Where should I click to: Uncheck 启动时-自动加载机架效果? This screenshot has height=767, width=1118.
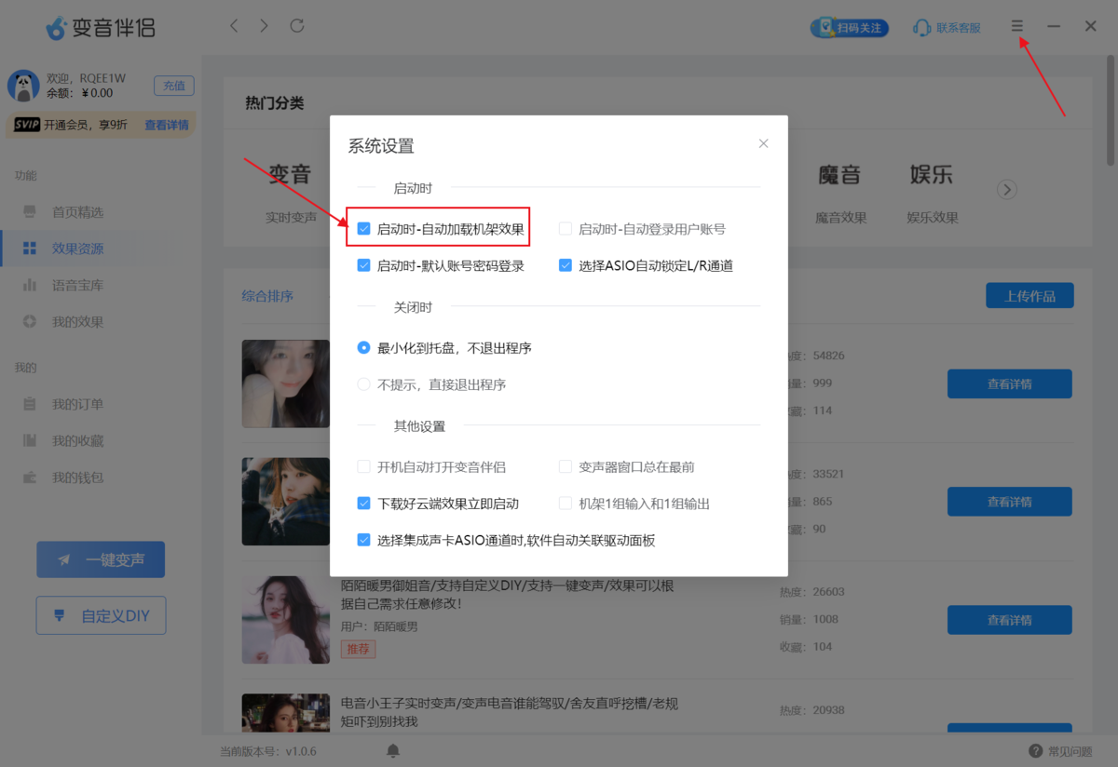click(364, 228)
